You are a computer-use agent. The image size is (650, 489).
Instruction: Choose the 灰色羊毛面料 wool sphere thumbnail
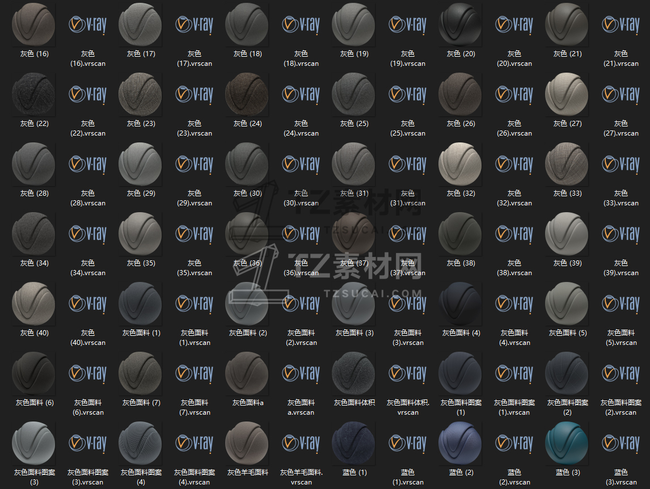pyautogui.click(x=247, y=443)
